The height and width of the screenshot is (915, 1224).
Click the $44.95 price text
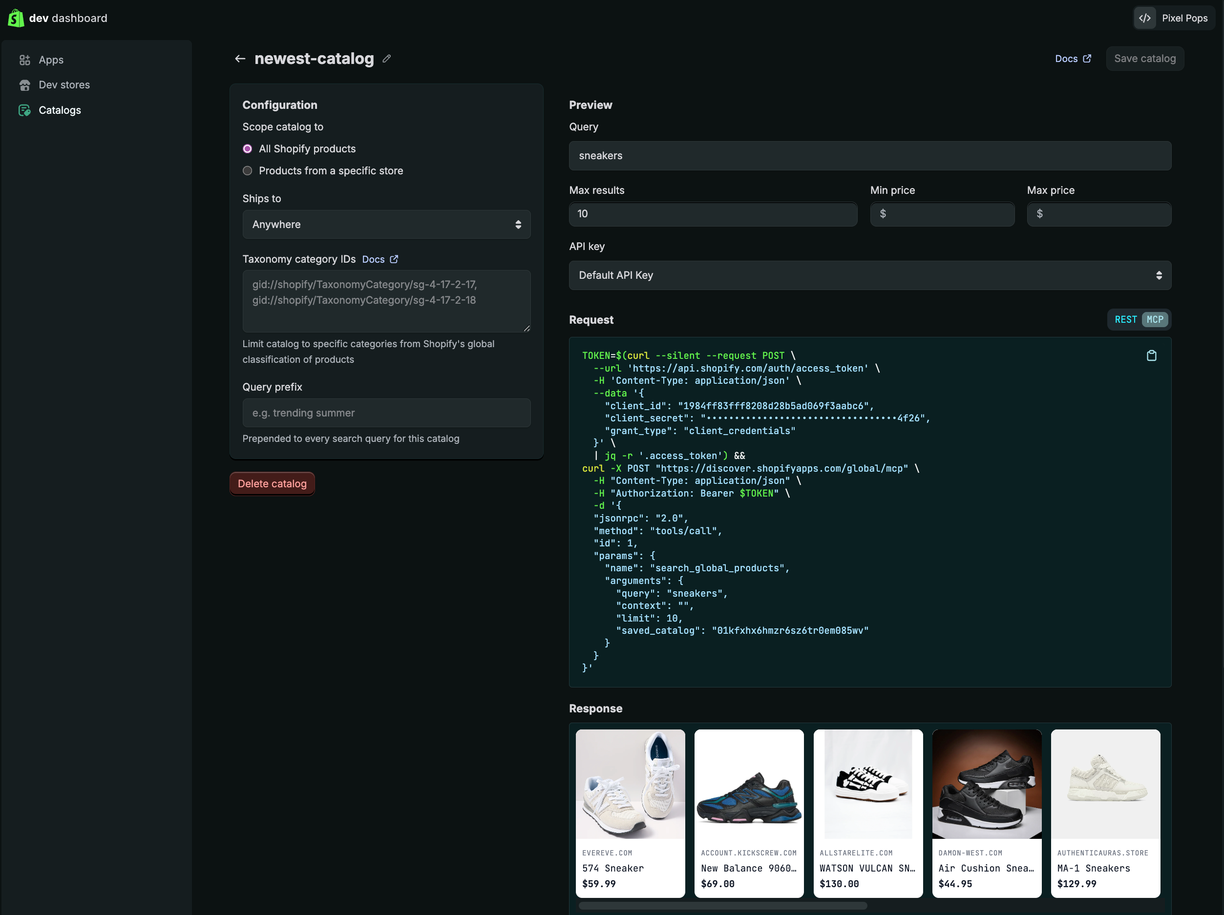tap(955, 883)
